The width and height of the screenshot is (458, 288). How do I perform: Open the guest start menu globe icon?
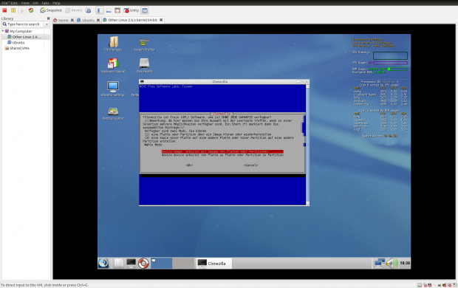pyautogui.click(x=103, y=263)
